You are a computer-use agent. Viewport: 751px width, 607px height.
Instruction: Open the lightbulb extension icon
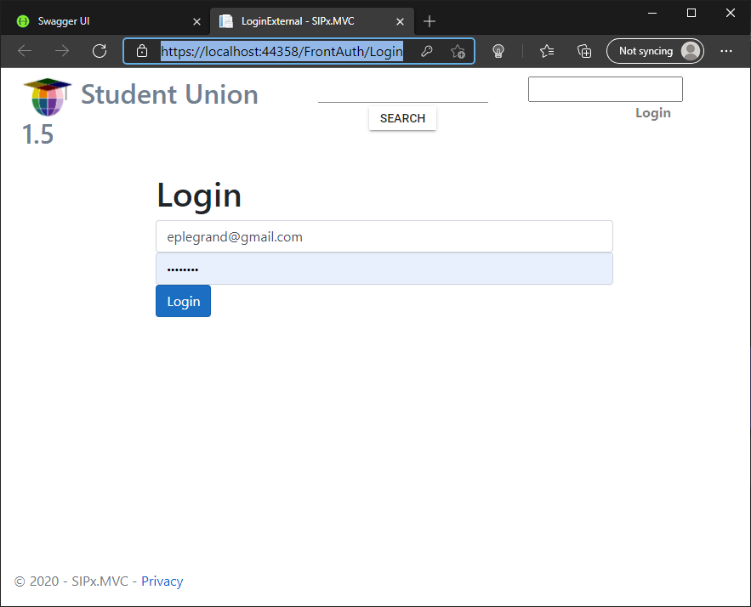(498, 51)
